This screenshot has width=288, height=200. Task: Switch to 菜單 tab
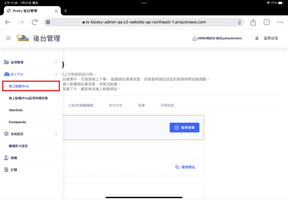(141, 105)
